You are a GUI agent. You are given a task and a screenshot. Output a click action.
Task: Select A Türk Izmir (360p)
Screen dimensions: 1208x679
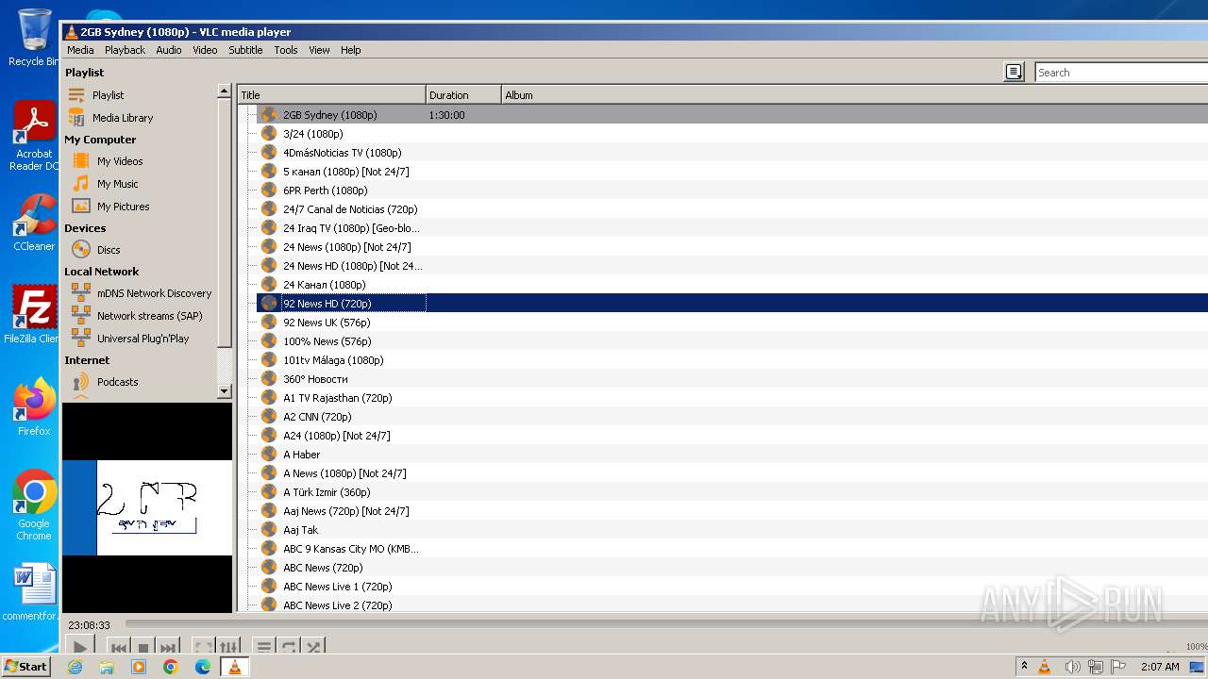point(732,492)
